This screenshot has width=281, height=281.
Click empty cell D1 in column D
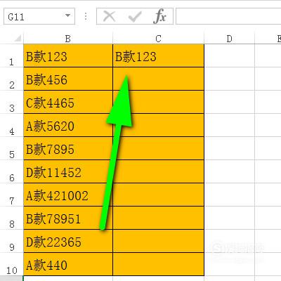tap(229, 55)
